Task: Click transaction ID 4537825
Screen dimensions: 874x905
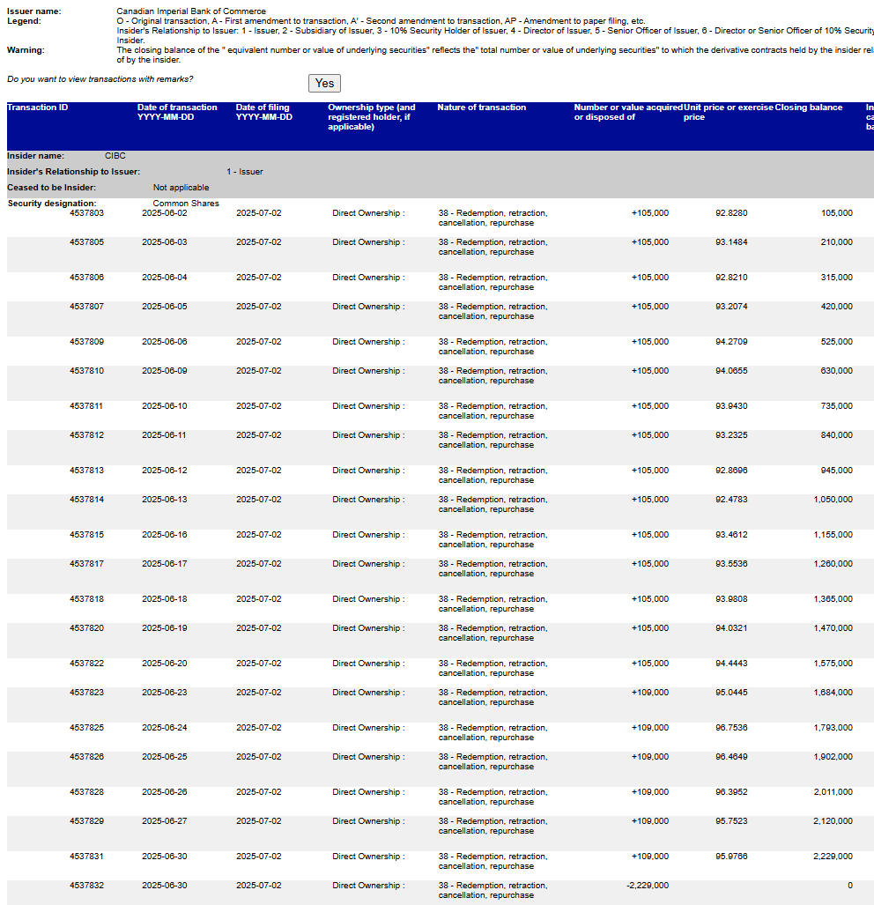Action: 86,728
